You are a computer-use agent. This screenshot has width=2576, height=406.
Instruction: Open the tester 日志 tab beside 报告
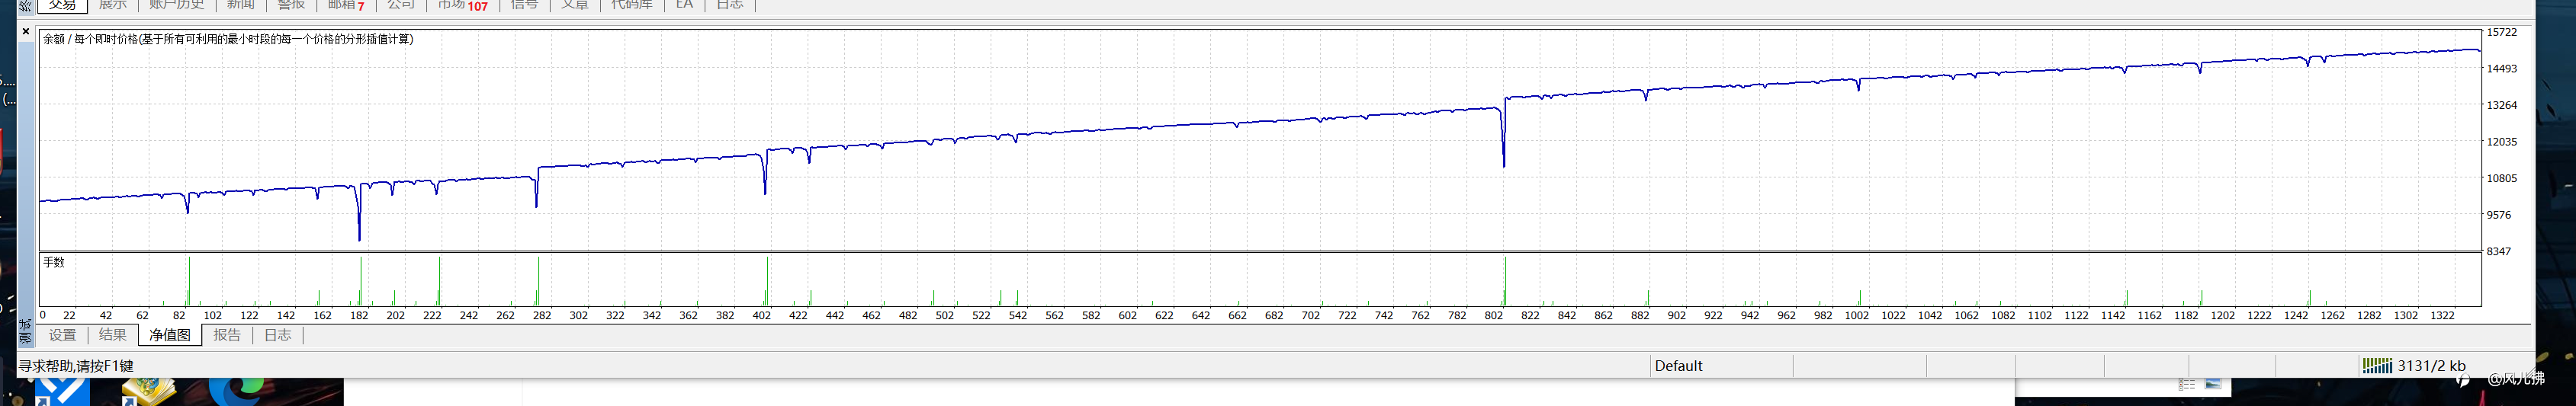pyautogui.click(x=278, y=335)
